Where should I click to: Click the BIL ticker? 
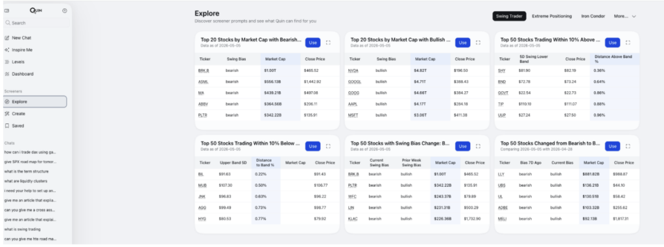point(201,174)
